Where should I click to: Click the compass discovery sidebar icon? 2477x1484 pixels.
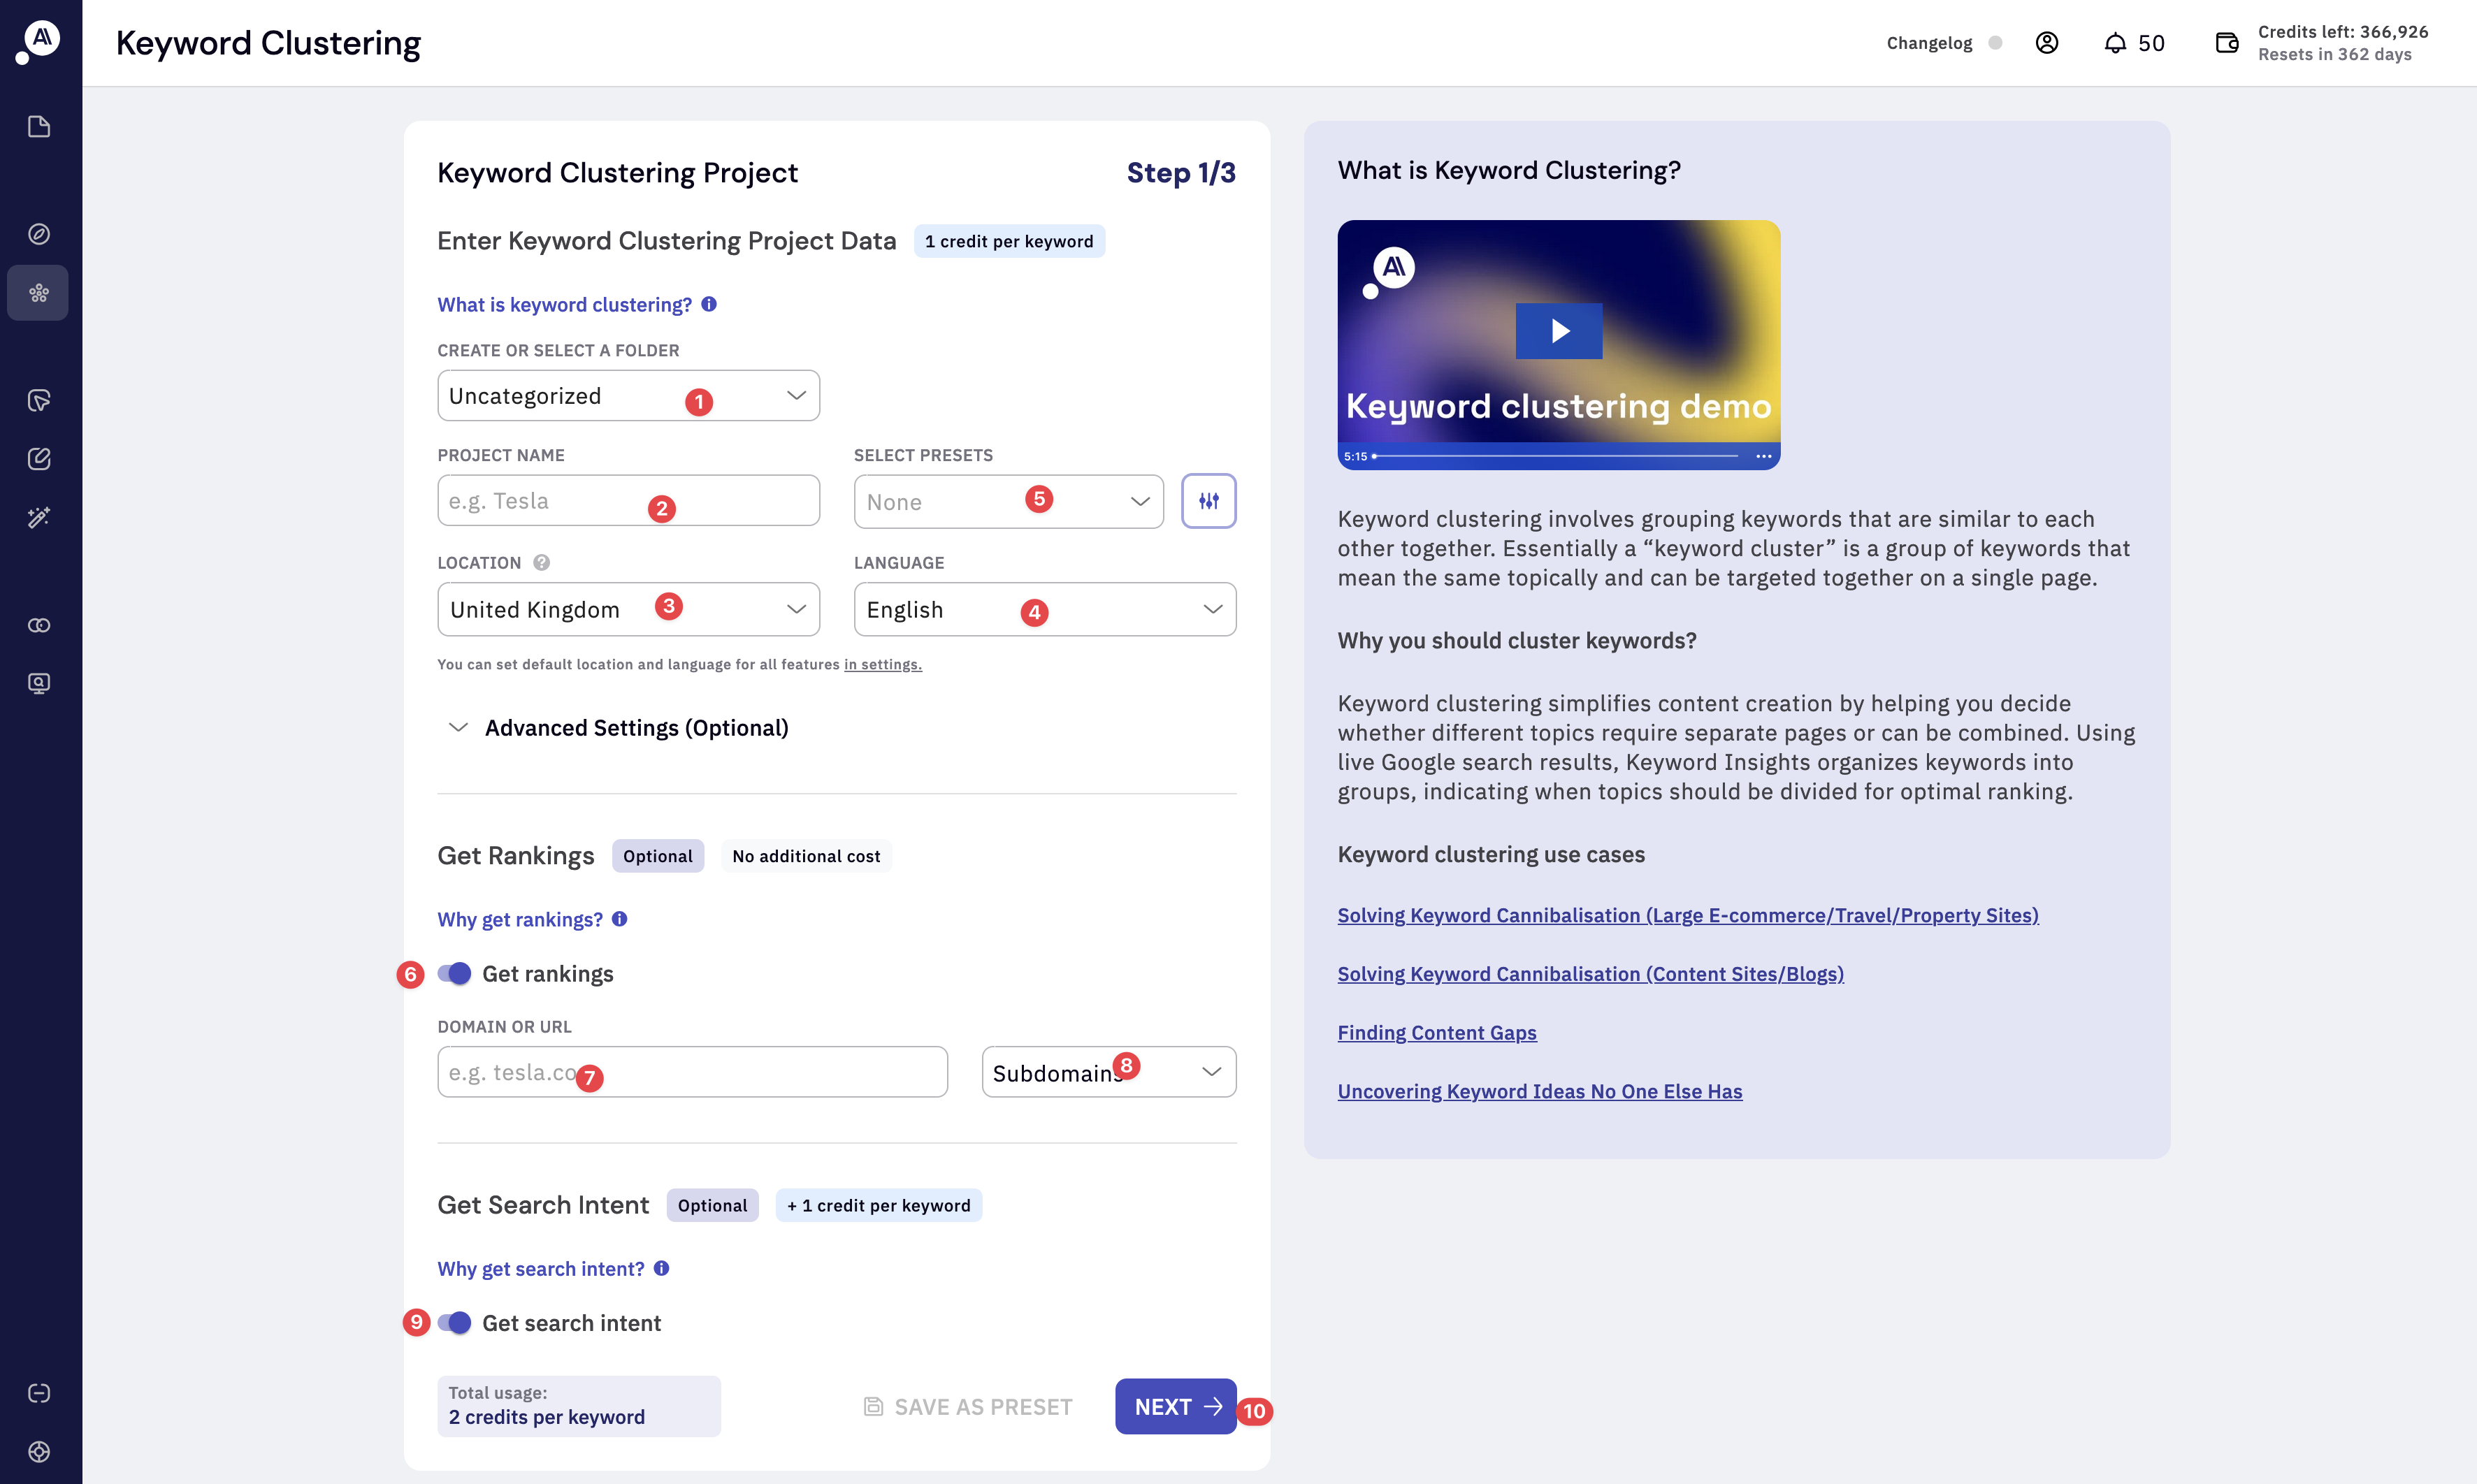coord(39,234)
